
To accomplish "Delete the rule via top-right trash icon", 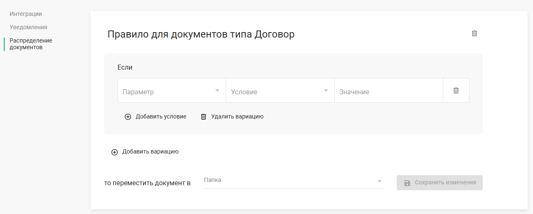I will 474,33.
